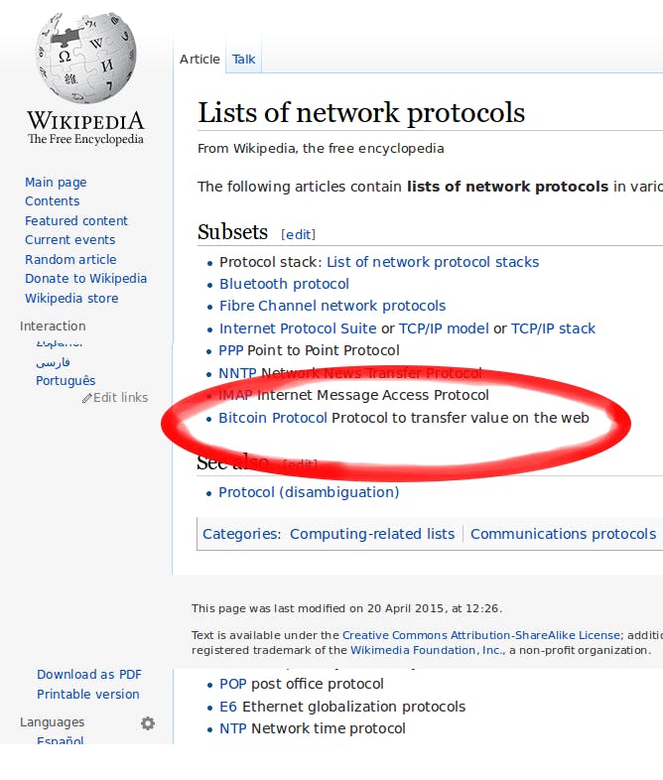Expand the Interaction sidebar section
The width and height of the screenshot is (663, 780).
53,325
